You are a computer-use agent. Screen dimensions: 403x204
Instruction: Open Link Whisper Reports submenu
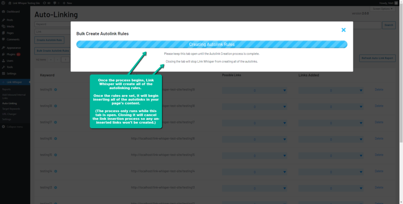pos(6,89)
